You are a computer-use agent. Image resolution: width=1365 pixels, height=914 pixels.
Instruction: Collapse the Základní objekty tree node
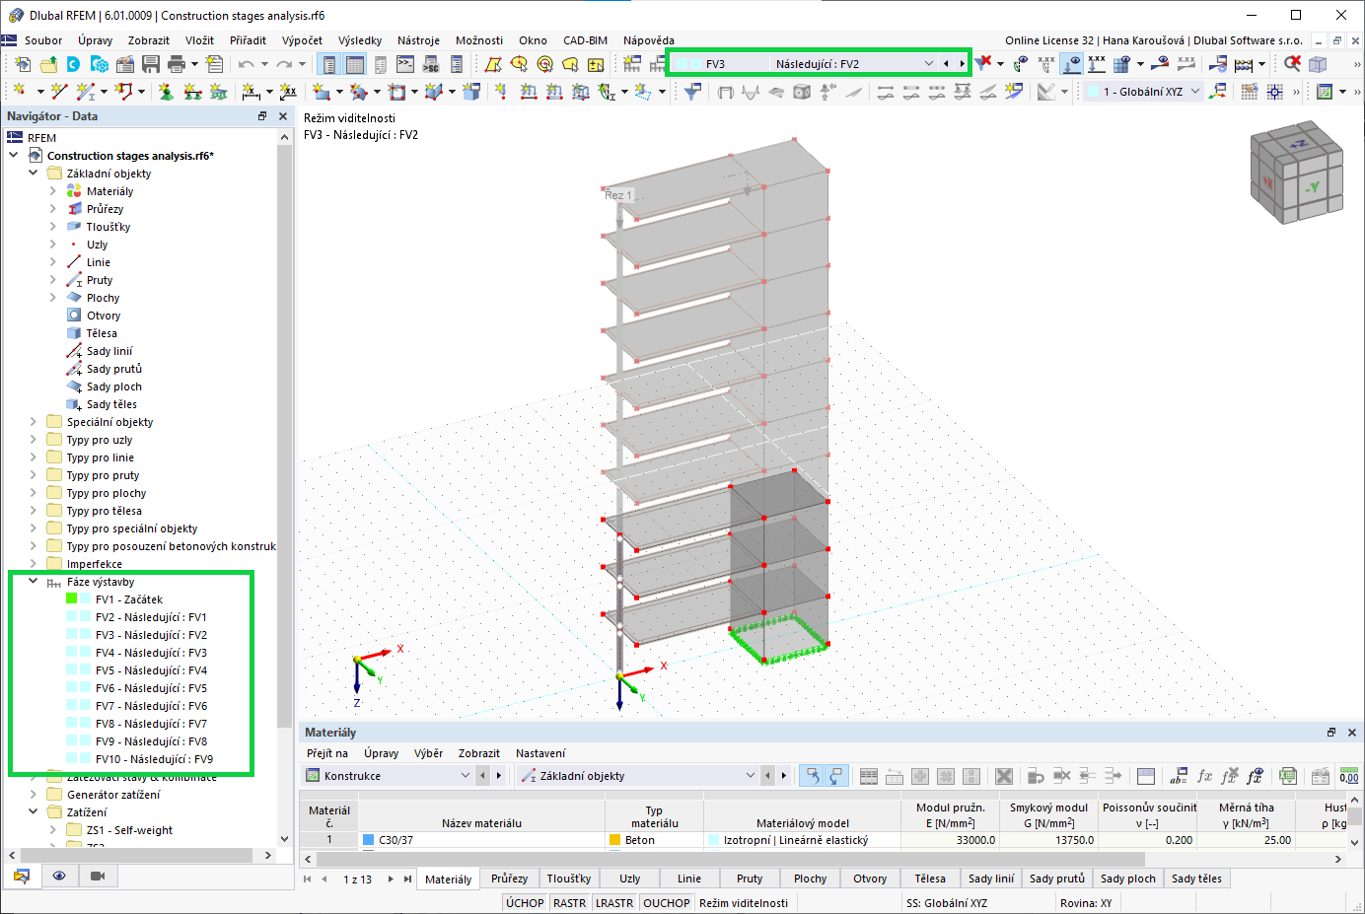click(34, 174)
